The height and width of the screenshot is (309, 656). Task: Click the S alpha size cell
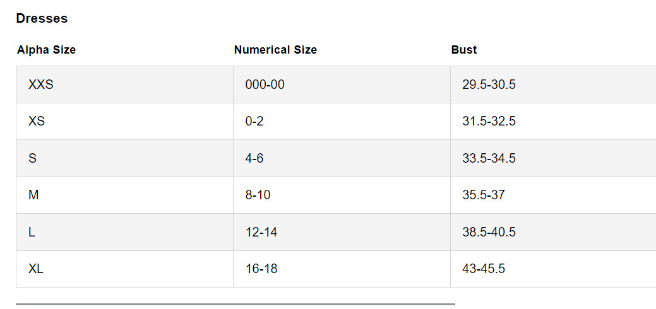pos(124,158)
